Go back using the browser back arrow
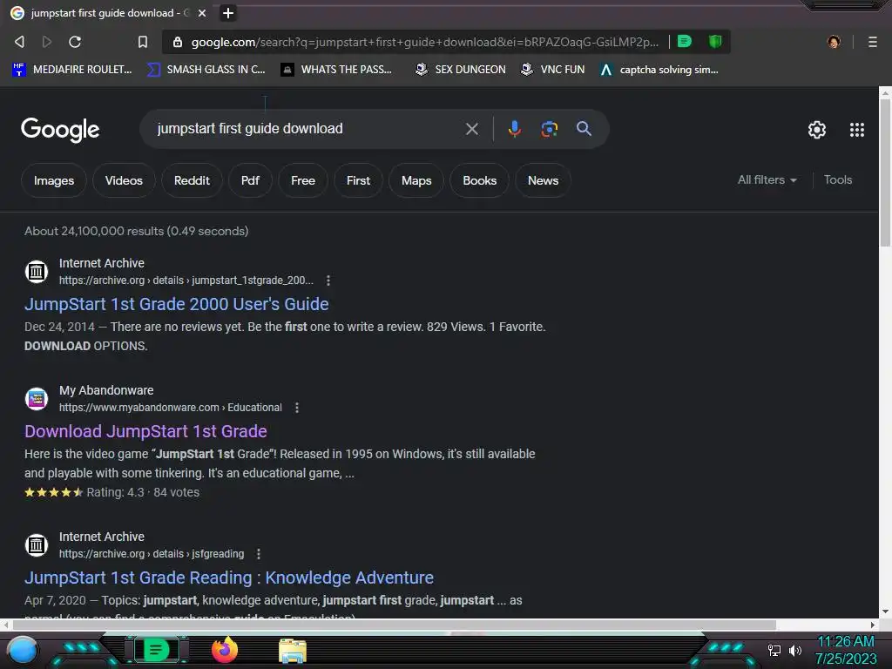 (19, 42)
